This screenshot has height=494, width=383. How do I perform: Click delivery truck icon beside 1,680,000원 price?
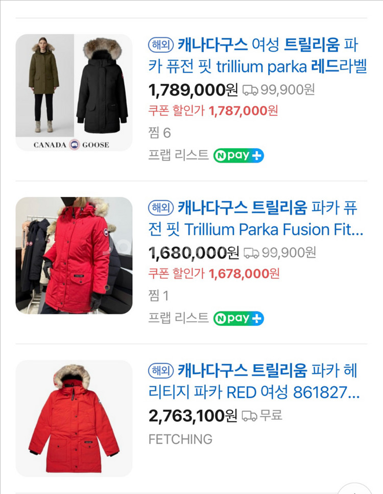pyautogui.click(x=251, y=253)
